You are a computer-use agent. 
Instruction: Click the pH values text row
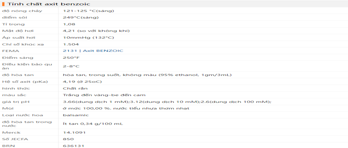(x=167, y=102)
